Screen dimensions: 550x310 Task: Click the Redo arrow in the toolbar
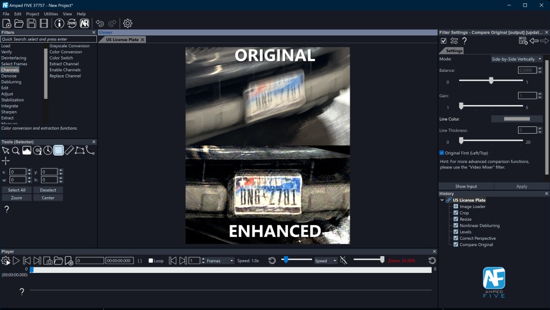click(112, 24)
